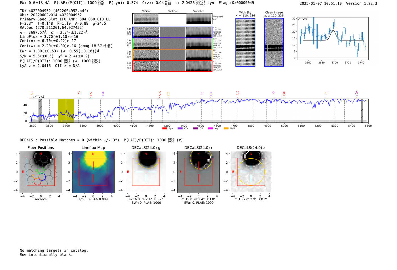Screen dimensions: 397x270
Task: Click the orange-bordered fiber Smoothed cutout
Action: (x=199, y=55)
